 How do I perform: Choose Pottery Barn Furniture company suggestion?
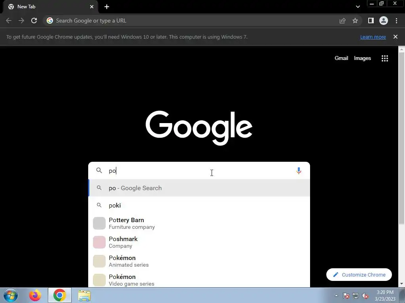click(199, 223)
